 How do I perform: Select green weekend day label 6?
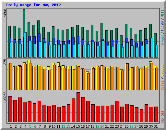click(x=35, y=126)
